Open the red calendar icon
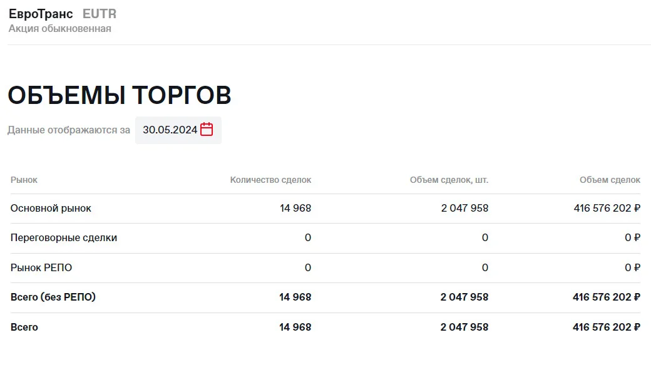The image size is (651, 367). click(207, 130)
